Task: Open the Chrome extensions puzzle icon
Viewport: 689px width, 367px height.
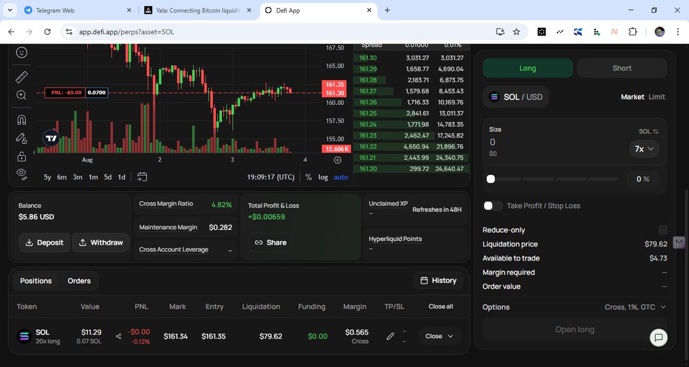Action: click(633, 32)
